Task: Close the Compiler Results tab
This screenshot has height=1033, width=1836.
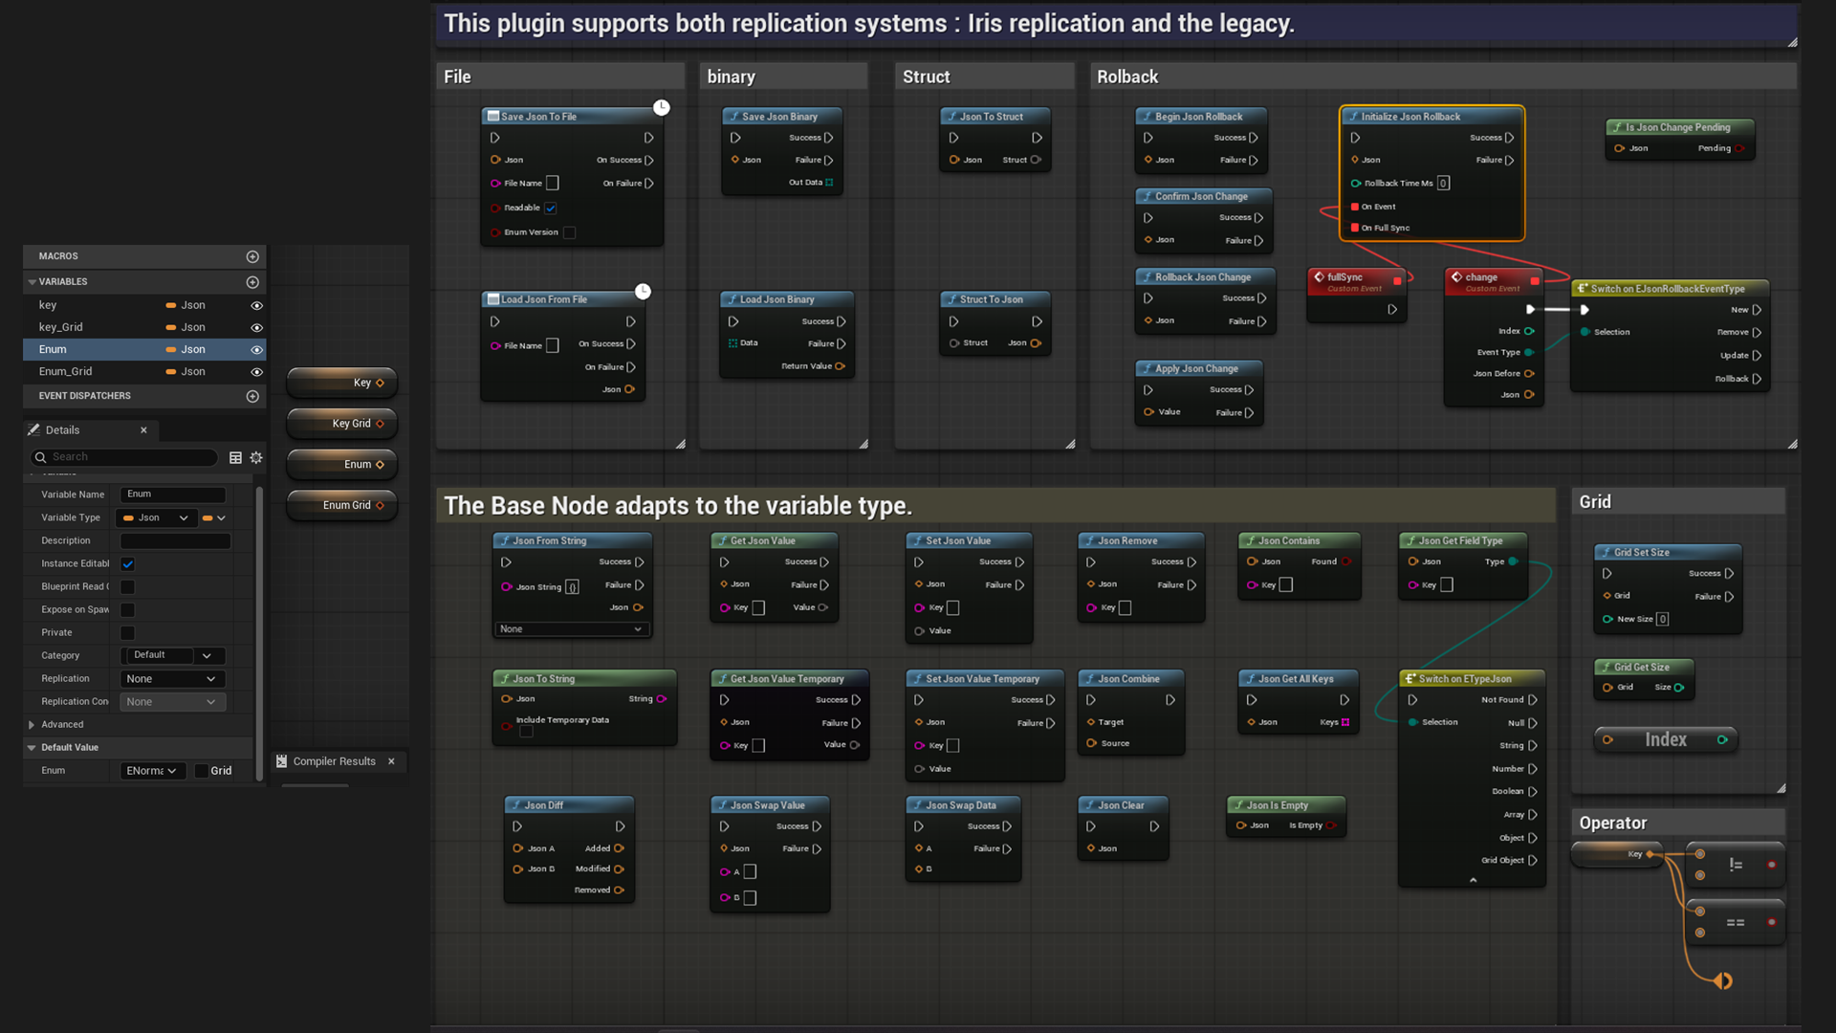Action: coord(391,761)
